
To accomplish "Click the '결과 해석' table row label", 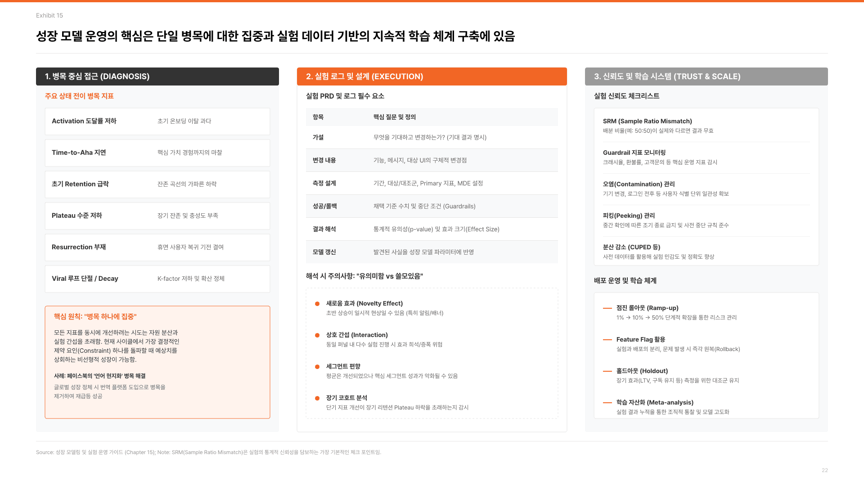I will tap(324, 229).
